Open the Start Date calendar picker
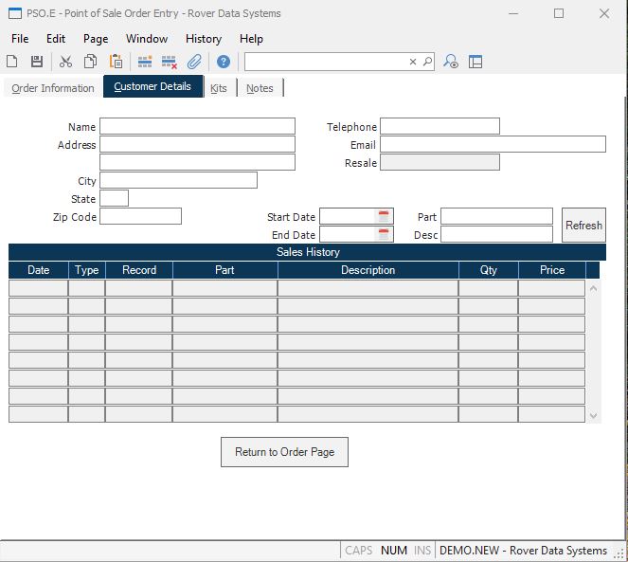Image resolution: width=628 pixels, height=562 pixels. pyautogui.click(x=384, y=217)
